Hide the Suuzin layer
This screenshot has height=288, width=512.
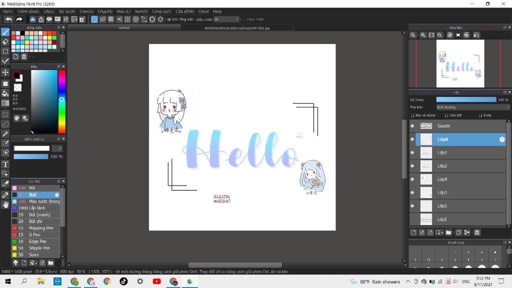[412, 126]
